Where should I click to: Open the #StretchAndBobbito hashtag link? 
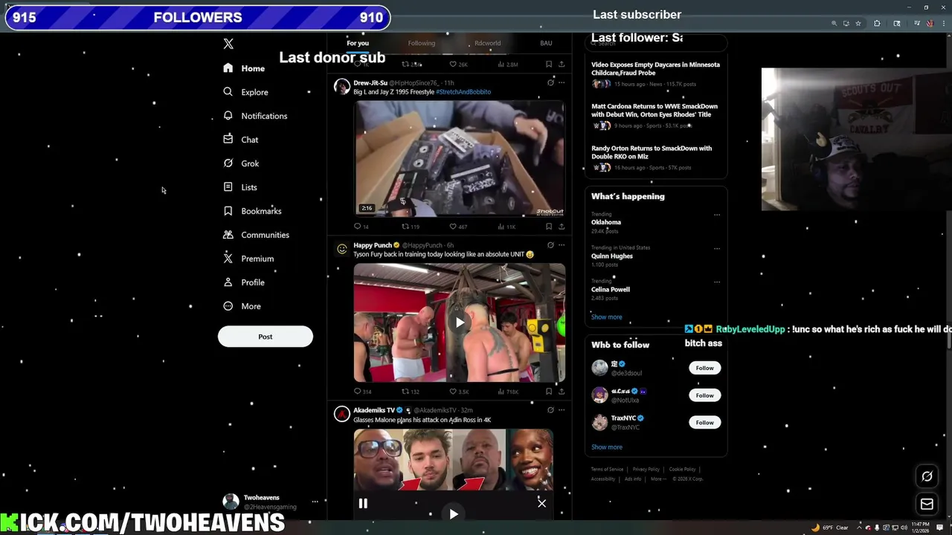click(x=463, y=92)
